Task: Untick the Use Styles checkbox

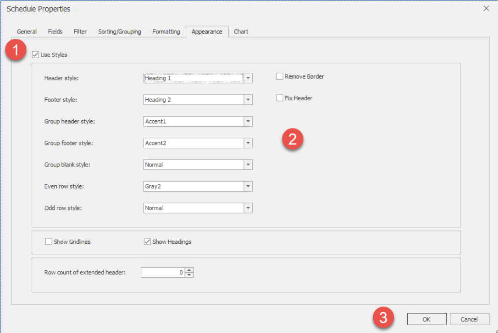Action: point(36,55)
